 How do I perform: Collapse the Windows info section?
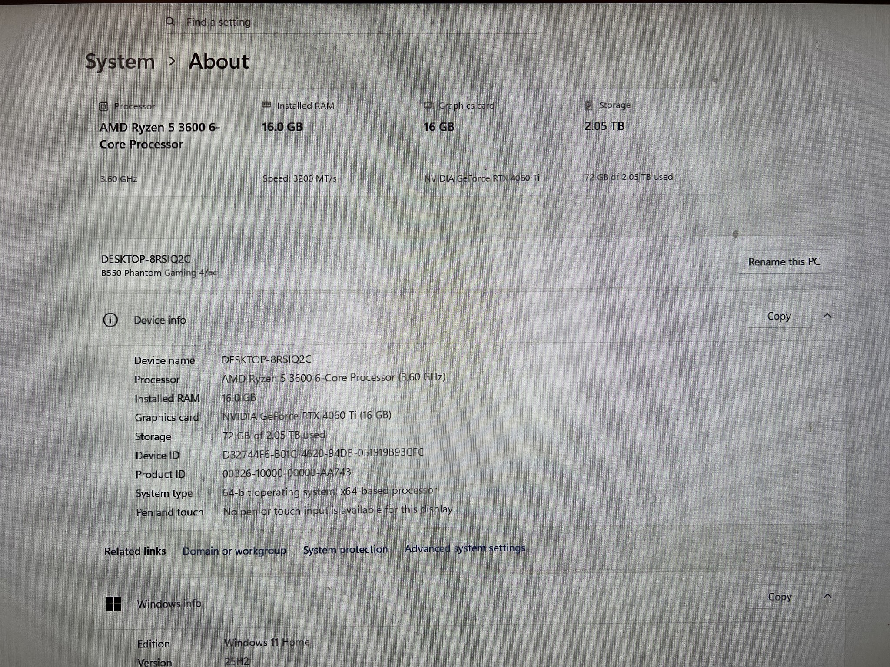point(828,596)
